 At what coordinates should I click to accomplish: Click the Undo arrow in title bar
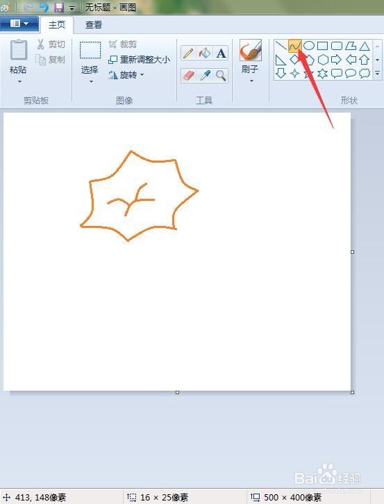point(43,7)
